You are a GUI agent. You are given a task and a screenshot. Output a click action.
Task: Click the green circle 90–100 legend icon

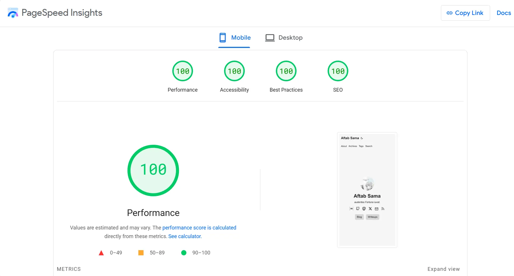[184, 253]
